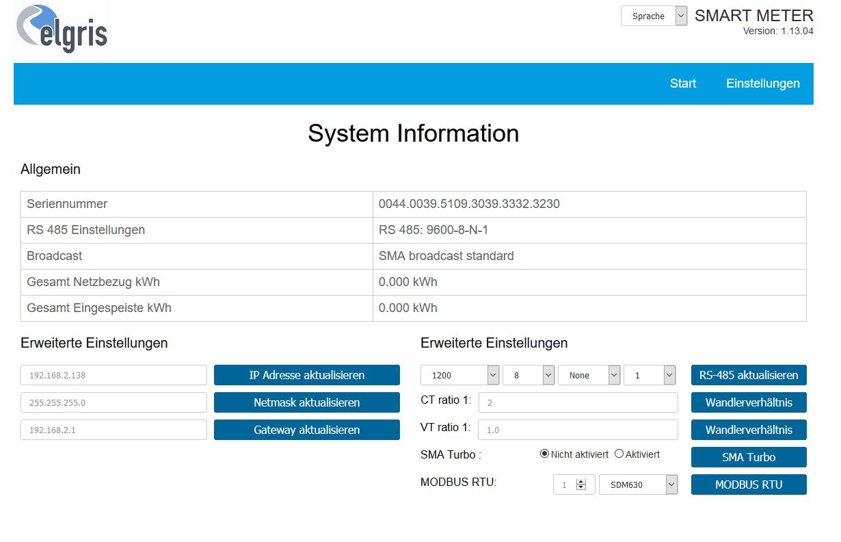Focus the VT ratio 1 input field
The height and width of the screenshot is (542, 841).
pyautogui.click(x=578, y=430)
